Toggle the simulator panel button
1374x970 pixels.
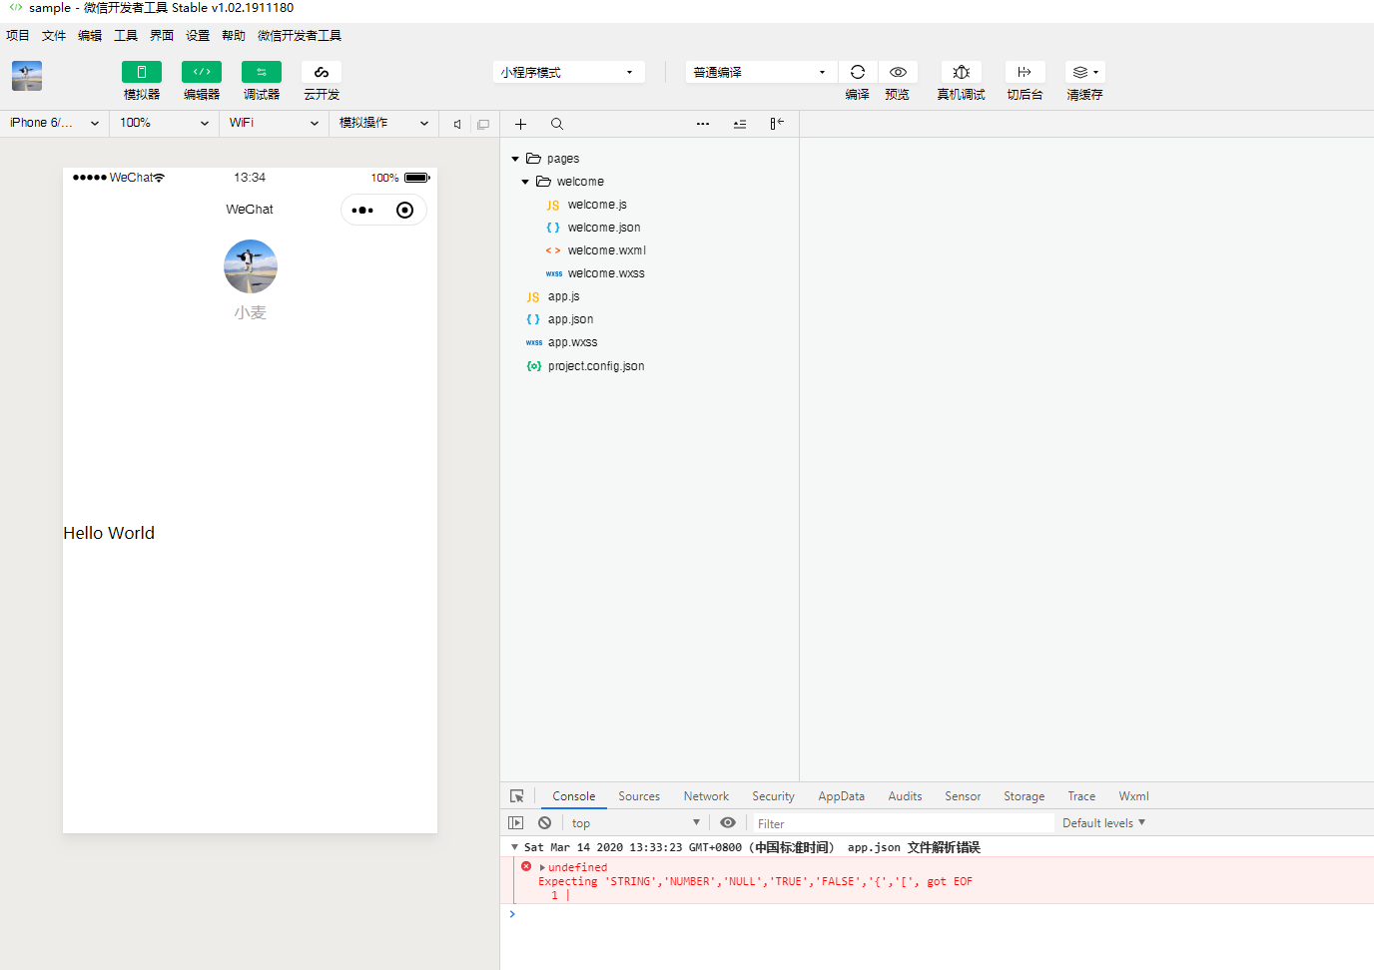pyautogui.click(x=142, y=72)
